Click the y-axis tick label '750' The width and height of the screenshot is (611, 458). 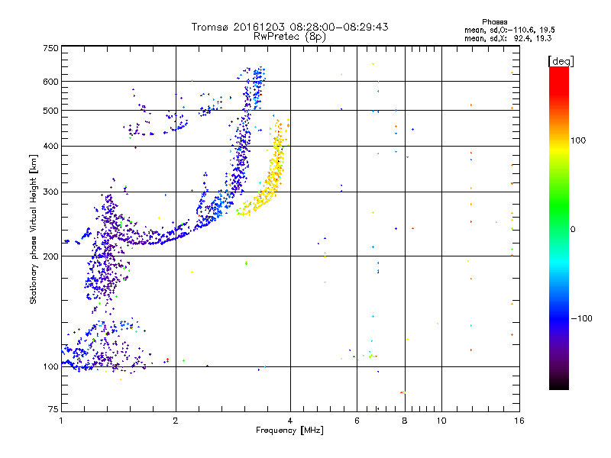click(x=50, y=48)
